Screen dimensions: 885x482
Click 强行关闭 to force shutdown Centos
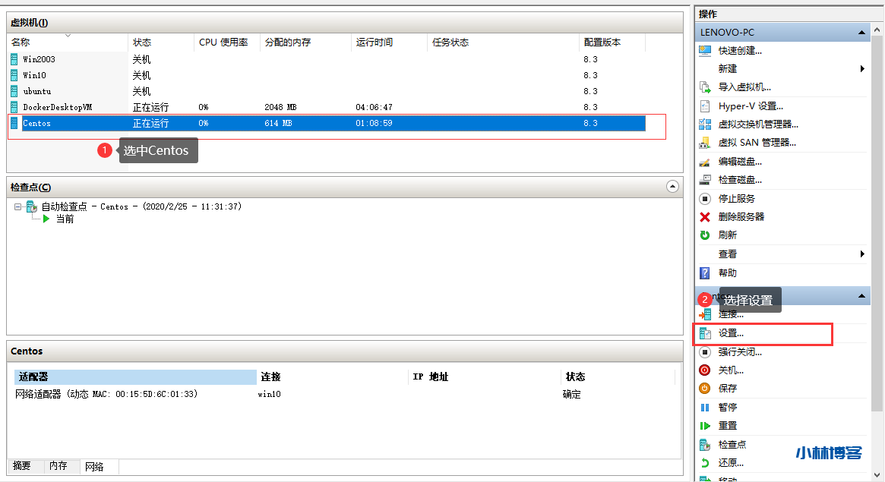pos(738,351)
